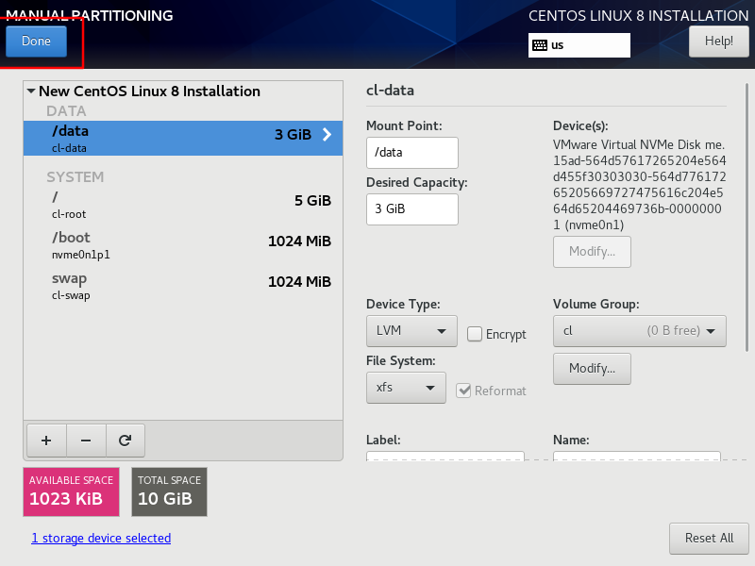Select the /boot nvme0n1p1 partition
The height and width of the screenshot is (566, 755).
pos(183,245)
